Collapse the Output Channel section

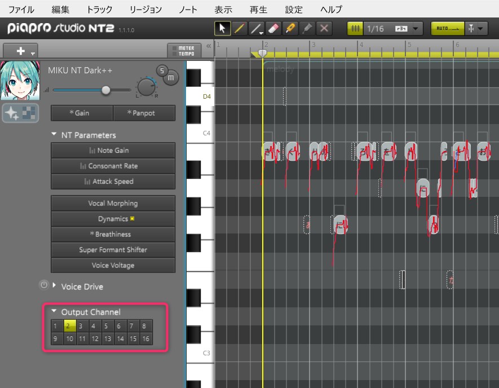coord(54,311)
